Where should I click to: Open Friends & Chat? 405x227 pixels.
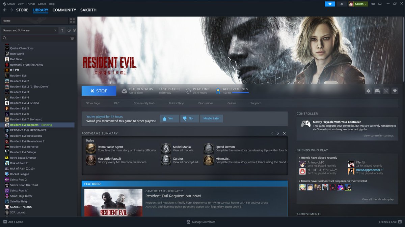tap(390, 222)
